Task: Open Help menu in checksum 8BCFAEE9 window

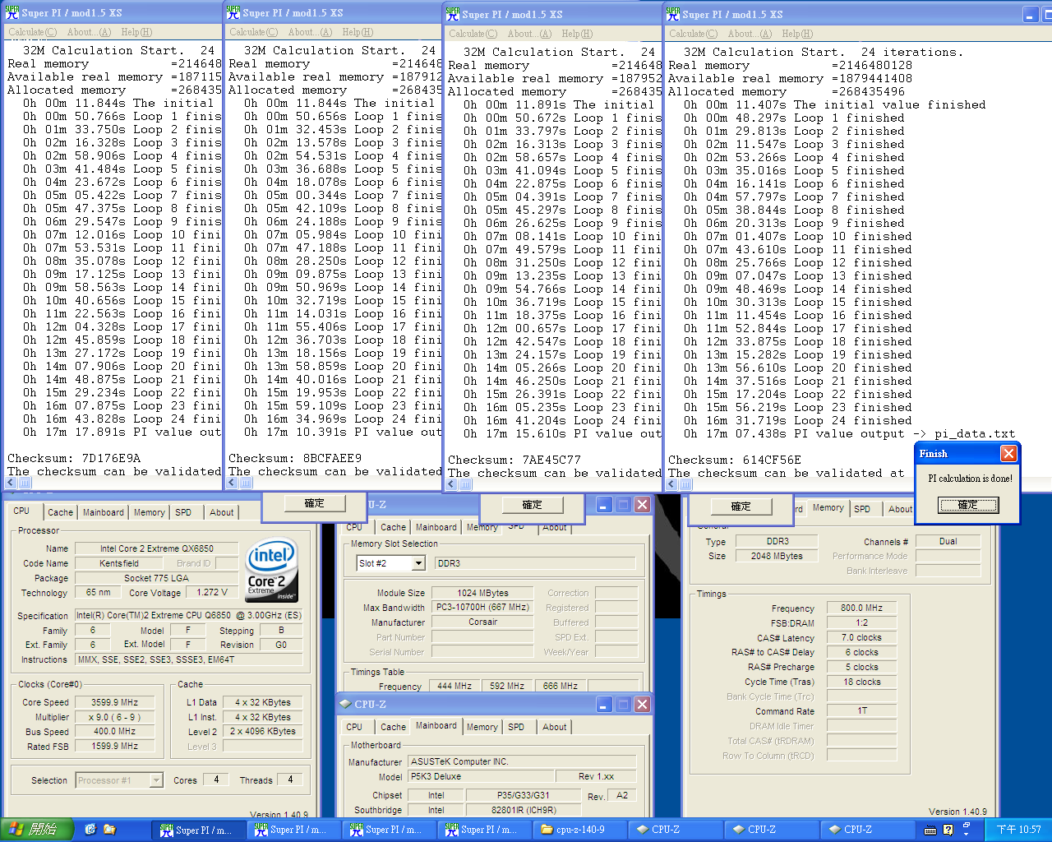Action: click(358, 32)
